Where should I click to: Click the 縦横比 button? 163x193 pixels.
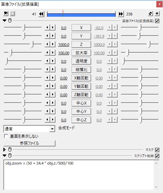point(81,70)
